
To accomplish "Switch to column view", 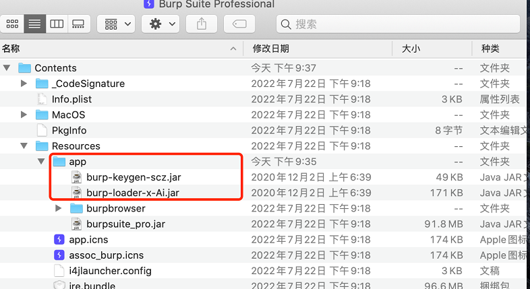I will click(57, 24).
